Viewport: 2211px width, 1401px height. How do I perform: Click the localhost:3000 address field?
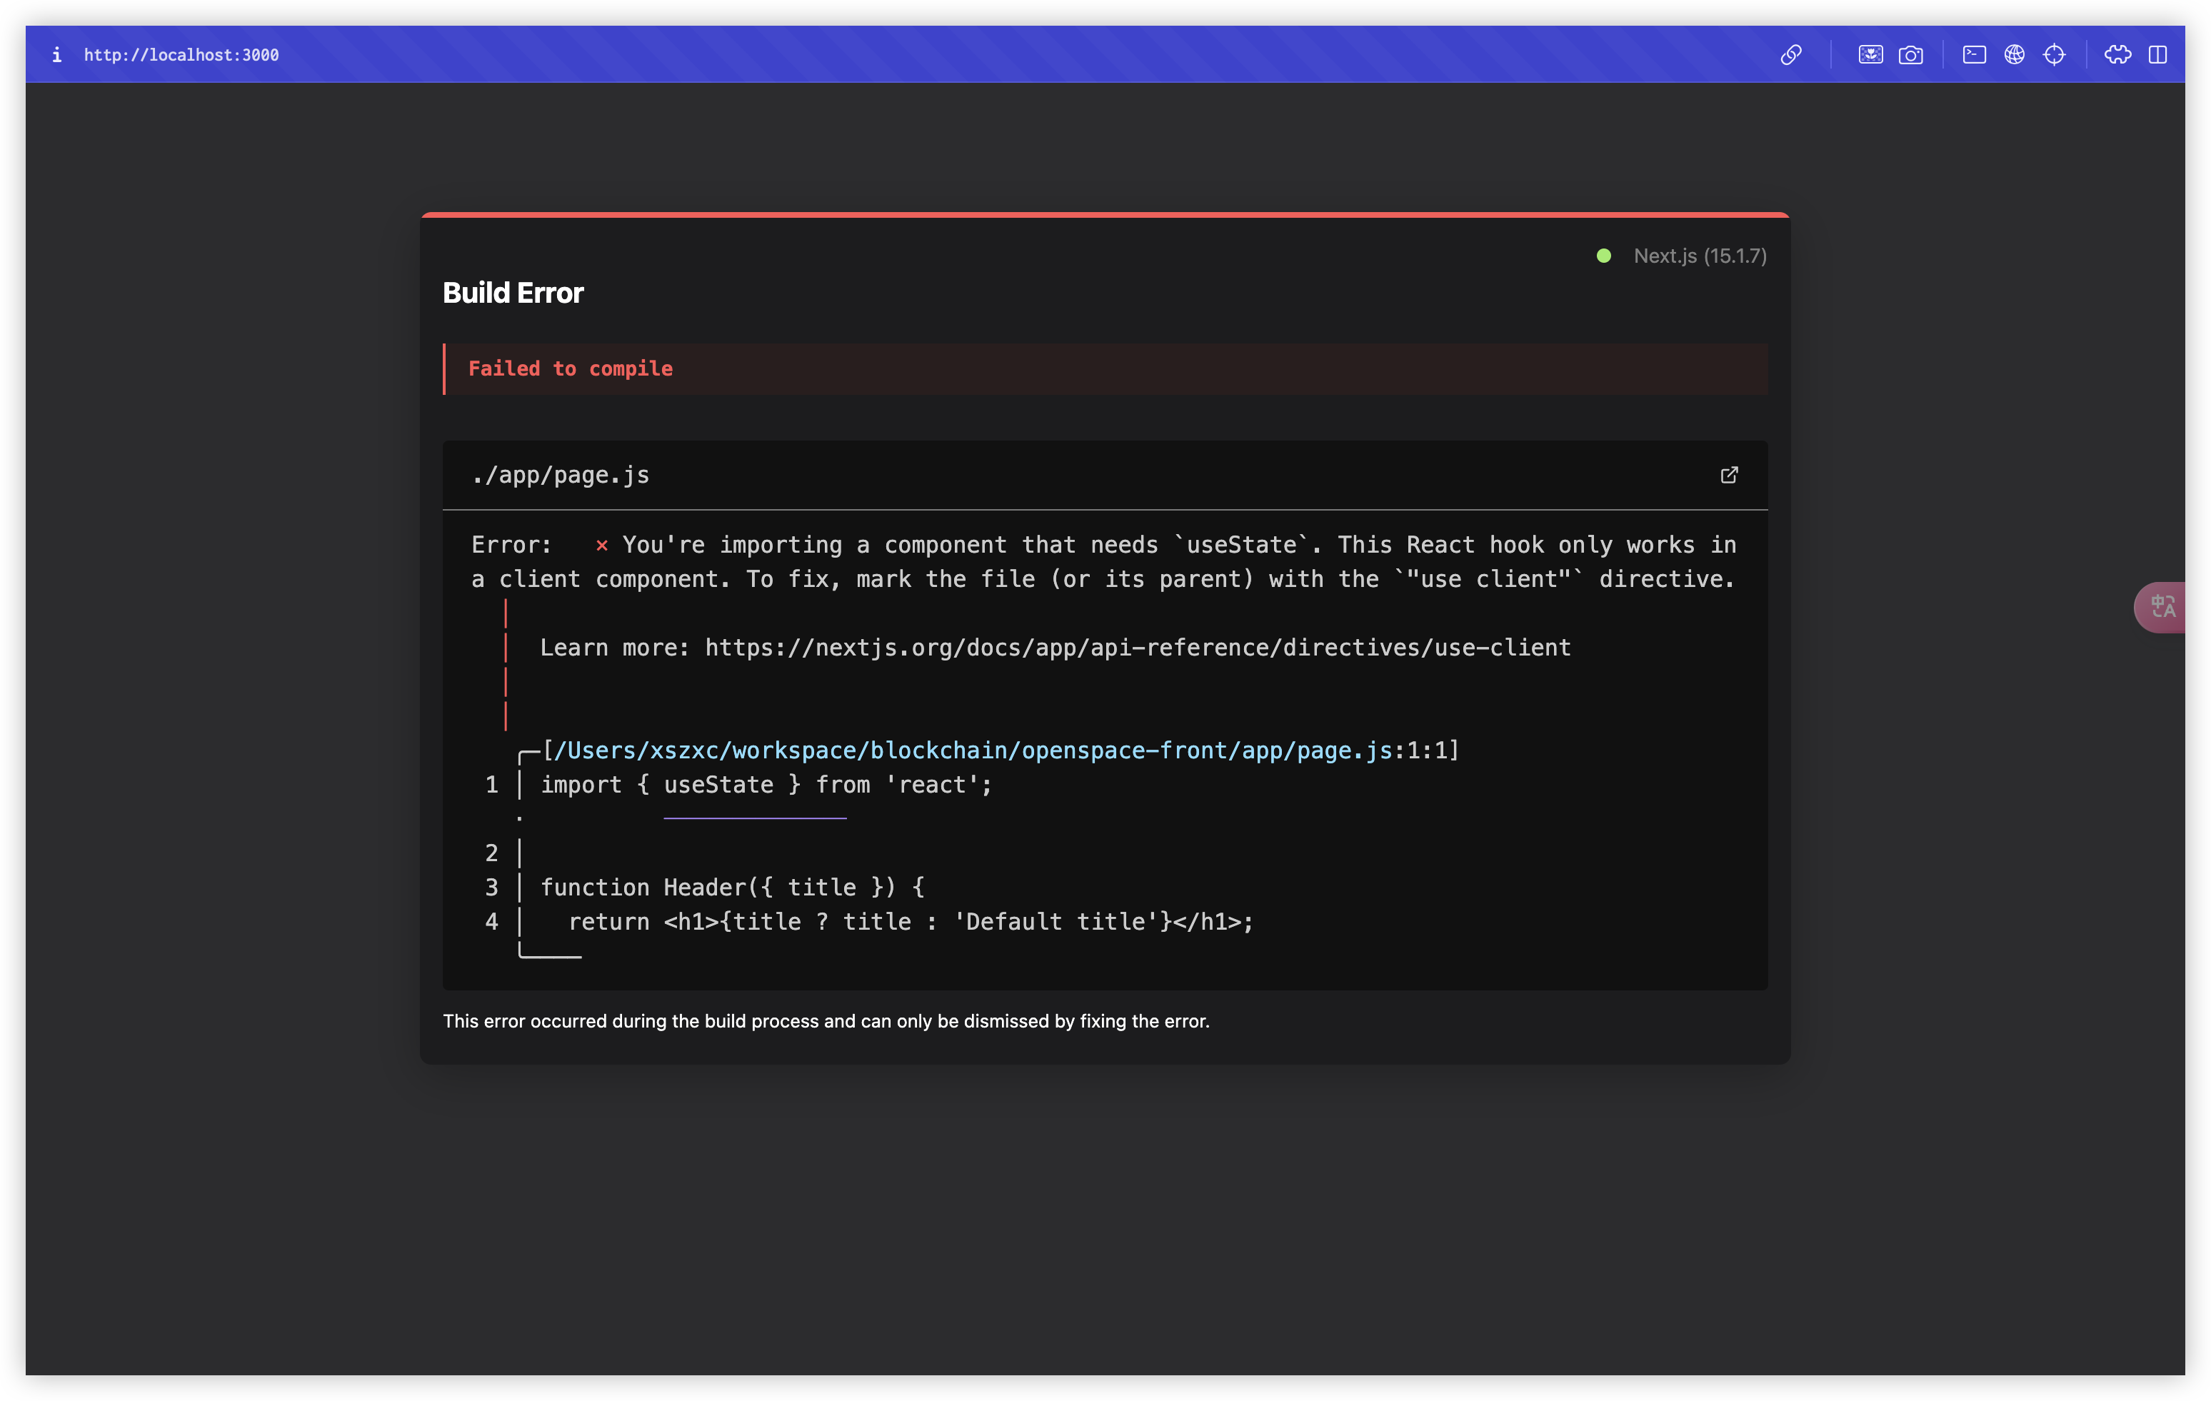pyautogui.click(x=181, y=55)
